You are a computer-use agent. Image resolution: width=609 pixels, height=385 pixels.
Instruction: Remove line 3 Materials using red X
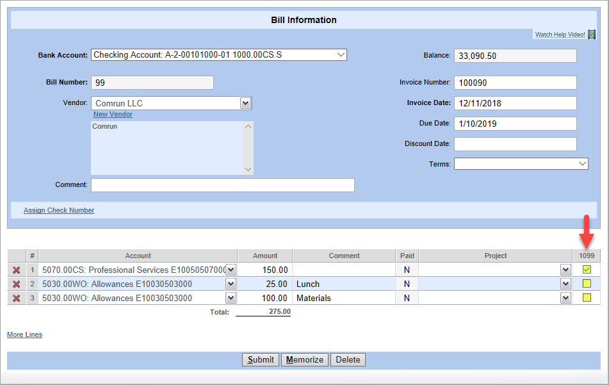(16, 298)
